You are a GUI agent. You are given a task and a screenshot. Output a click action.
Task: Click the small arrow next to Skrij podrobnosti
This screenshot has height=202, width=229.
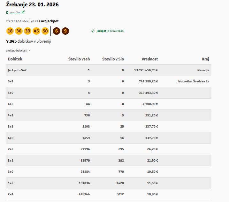[x=29, y=51]
